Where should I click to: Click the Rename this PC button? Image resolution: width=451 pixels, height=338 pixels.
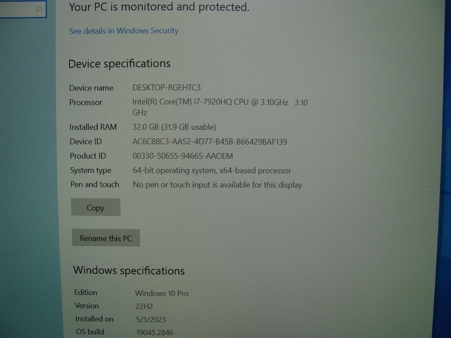[x=106, y=238]
